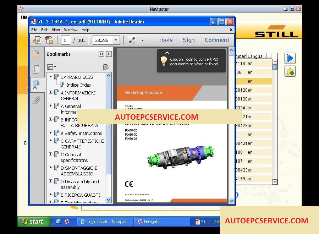Click the lightbulb tip icon

pos(164,61)
